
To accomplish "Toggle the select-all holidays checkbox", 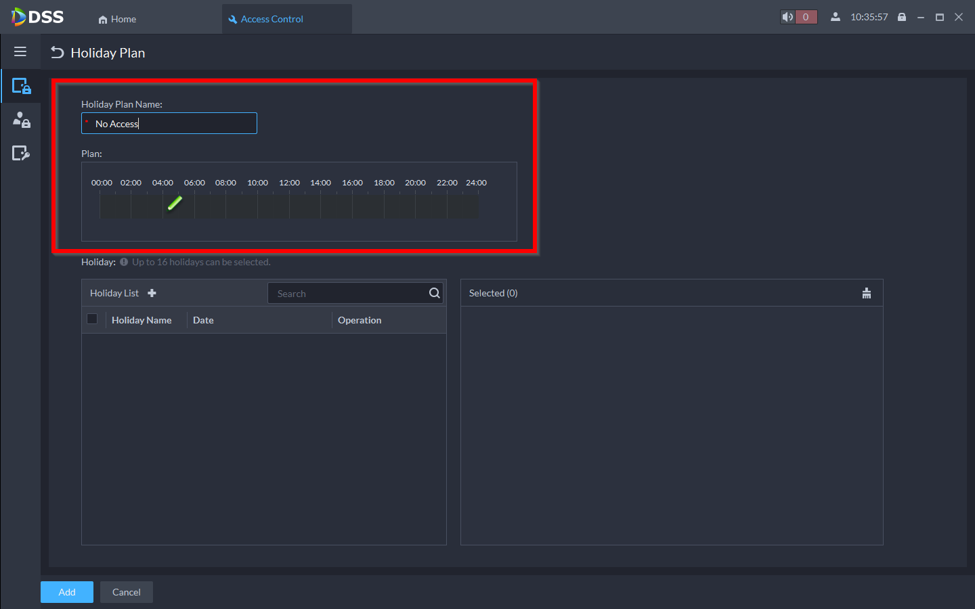I will pos(93,319).
